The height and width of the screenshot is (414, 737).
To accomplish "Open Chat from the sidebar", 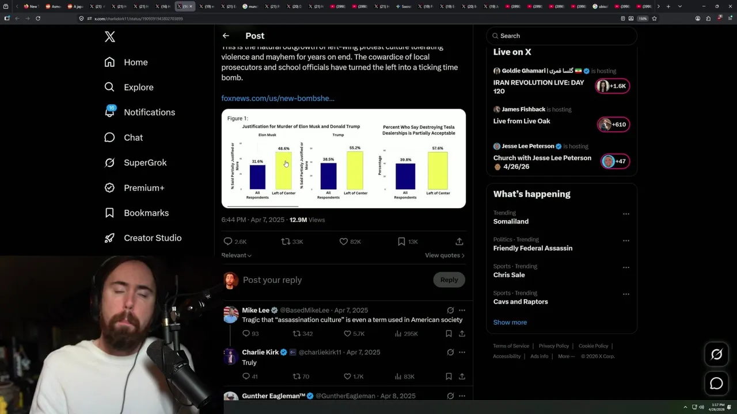I will click(123, 137).
